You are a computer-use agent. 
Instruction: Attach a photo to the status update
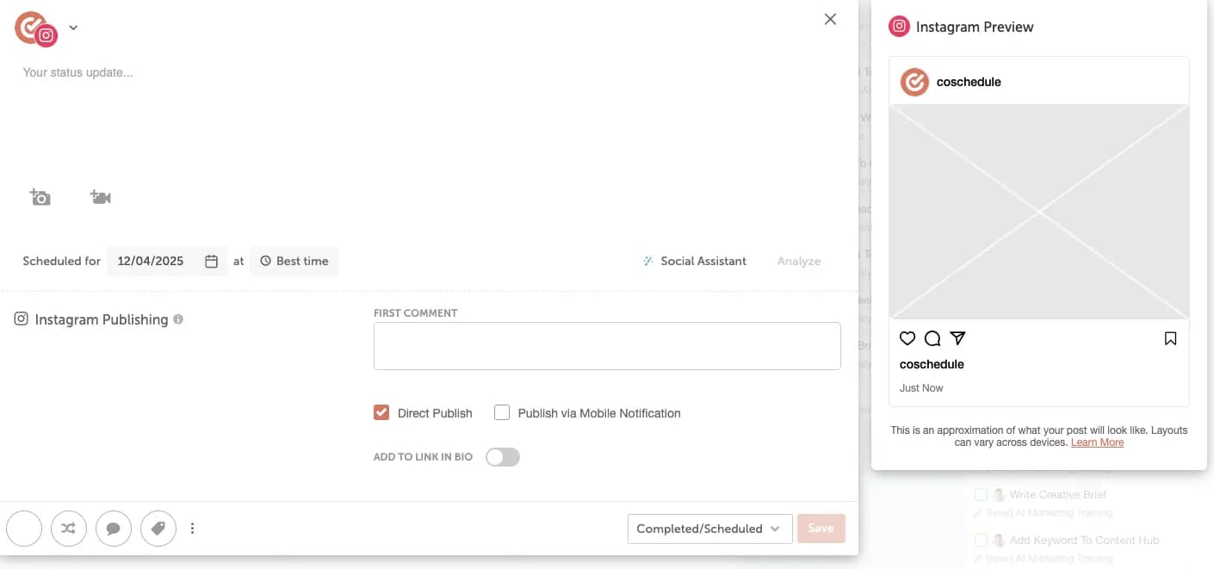[x=40, y=196]
